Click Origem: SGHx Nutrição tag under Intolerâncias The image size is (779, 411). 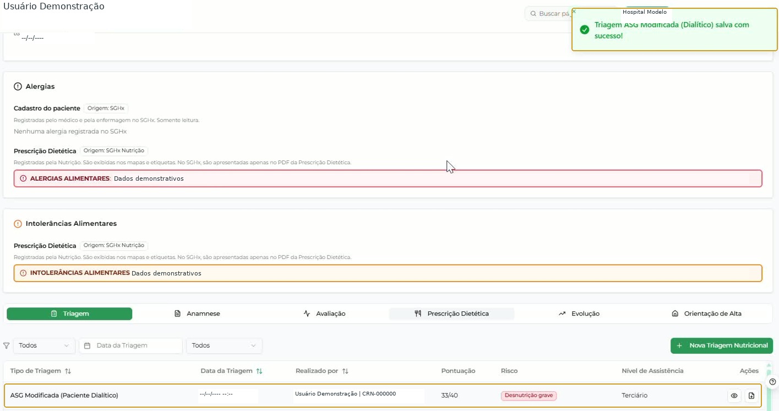pos(113,246)
